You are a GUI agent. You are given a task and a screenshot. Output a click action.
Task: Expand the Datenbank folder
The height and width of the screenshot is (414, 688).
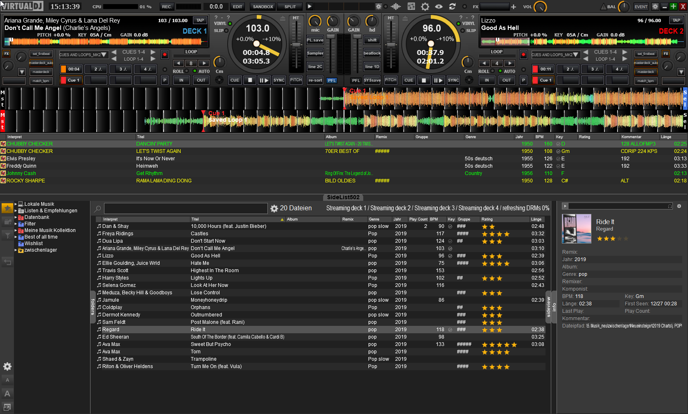[x=16, y=217]
